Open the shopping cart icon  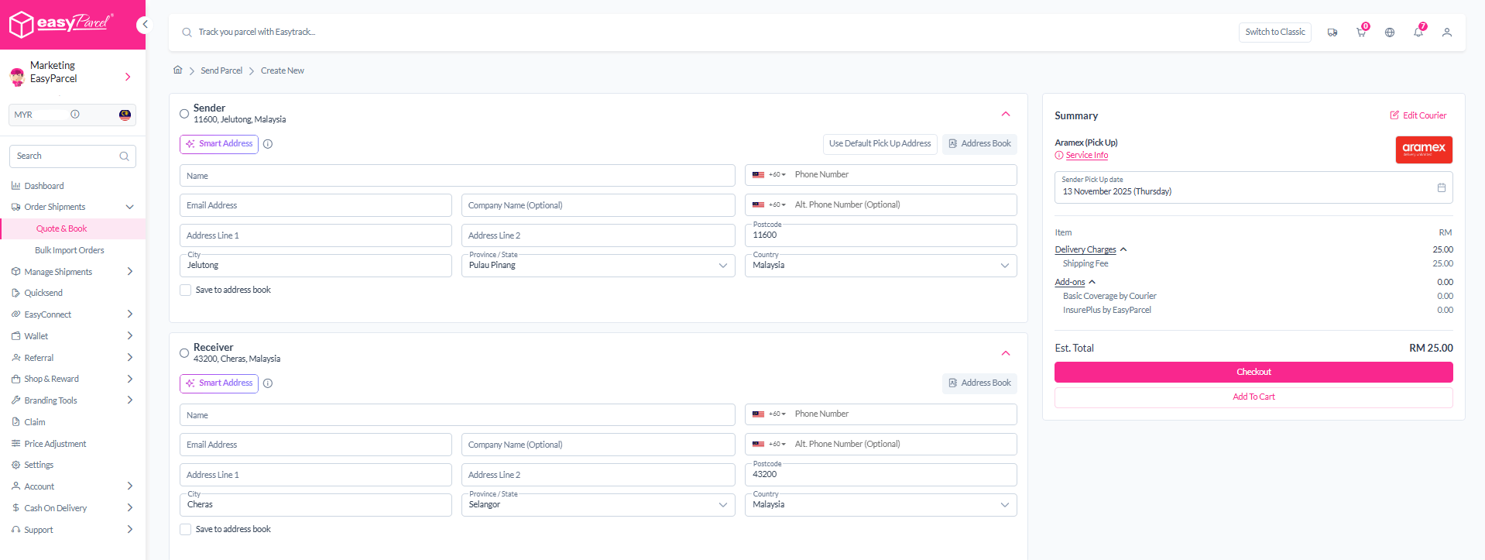(x=1360, y=33)
